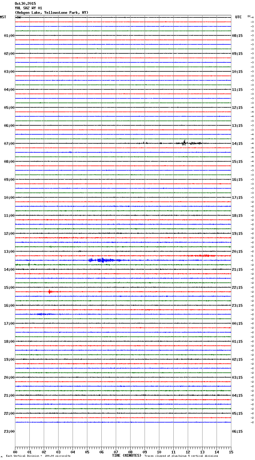Click the Traces clipped at plus/minus 5 footnote
The width and height of the screenshot is (255, 460).
(x=181, y=456)
